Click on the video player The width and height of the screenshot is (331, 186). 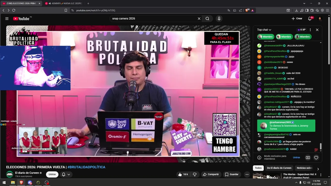128,94
